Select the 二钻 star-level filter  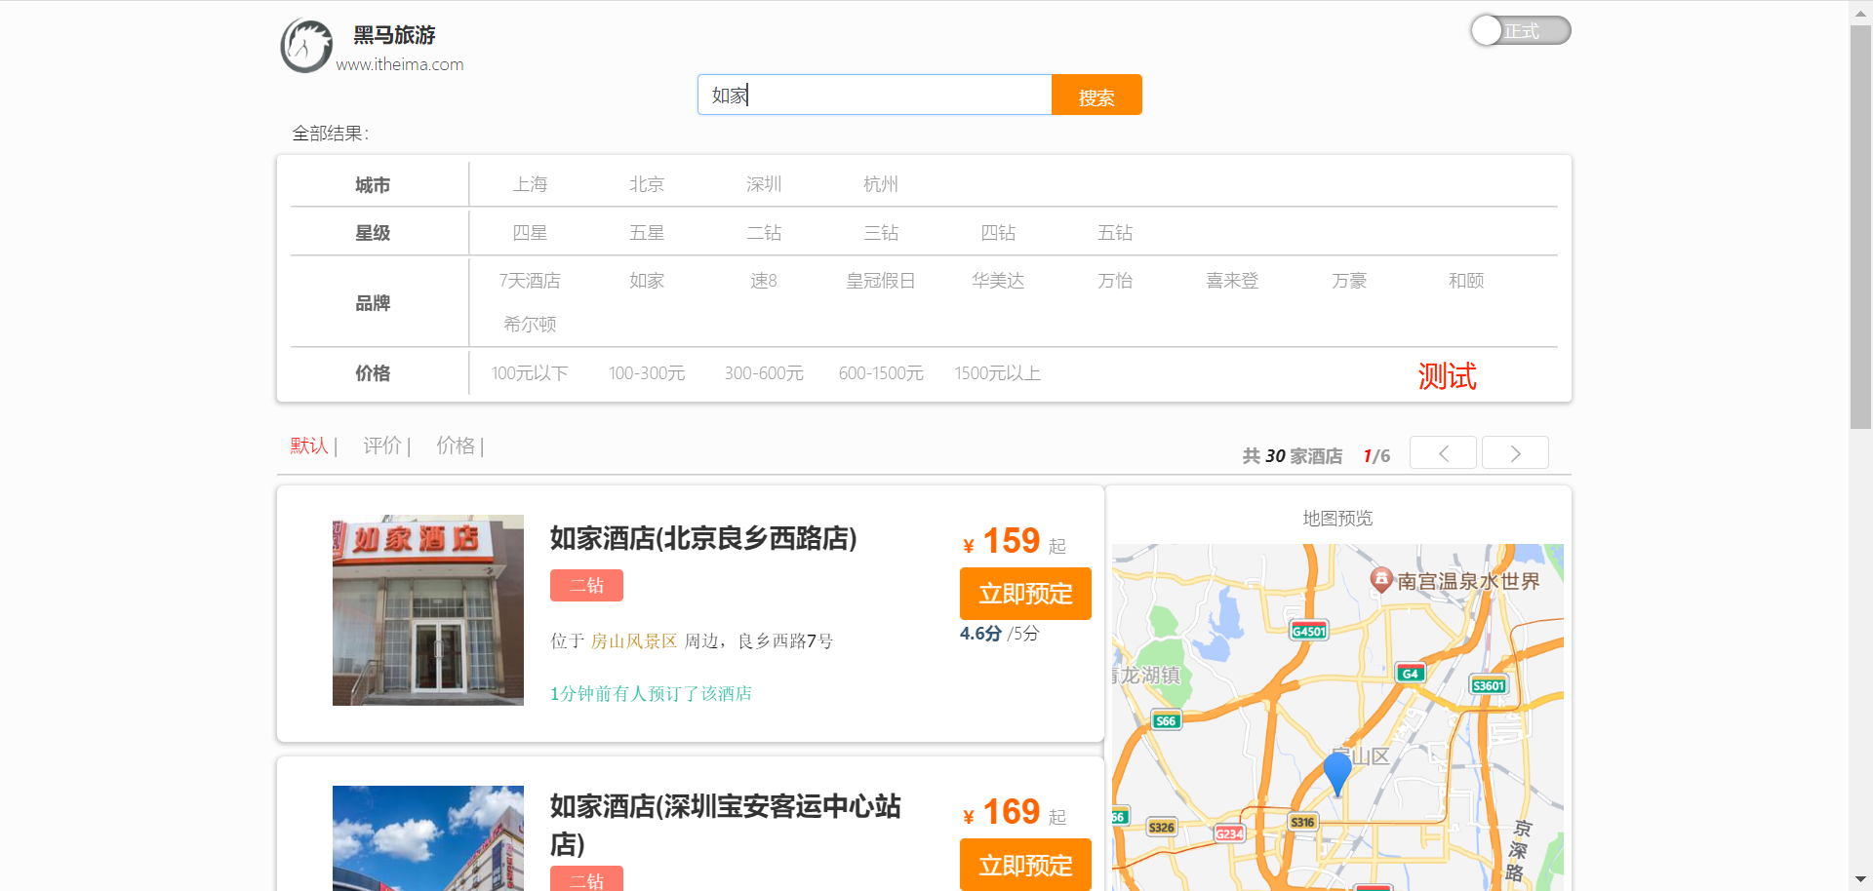(x=764, y=233)
